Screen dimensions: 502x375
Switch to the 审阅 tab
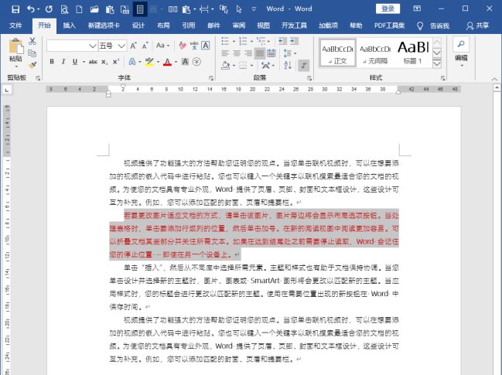pyautogui.click(x=239, y=26)
